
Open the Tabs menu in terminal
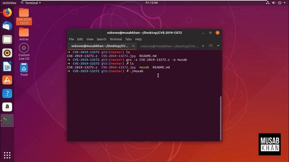coord(128,39)
